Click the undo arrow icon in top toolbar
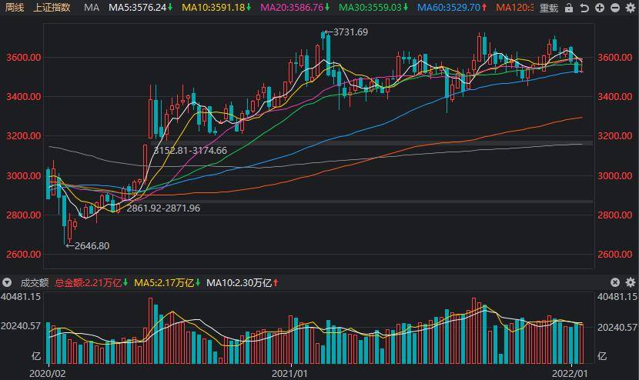This screenshot has height=380, width=639. 584,8
